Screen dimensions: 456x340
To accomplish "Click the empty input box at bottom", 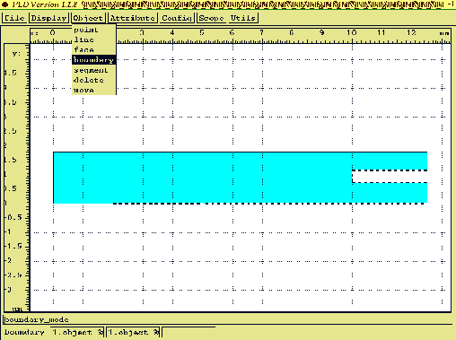I will [189, 332].
